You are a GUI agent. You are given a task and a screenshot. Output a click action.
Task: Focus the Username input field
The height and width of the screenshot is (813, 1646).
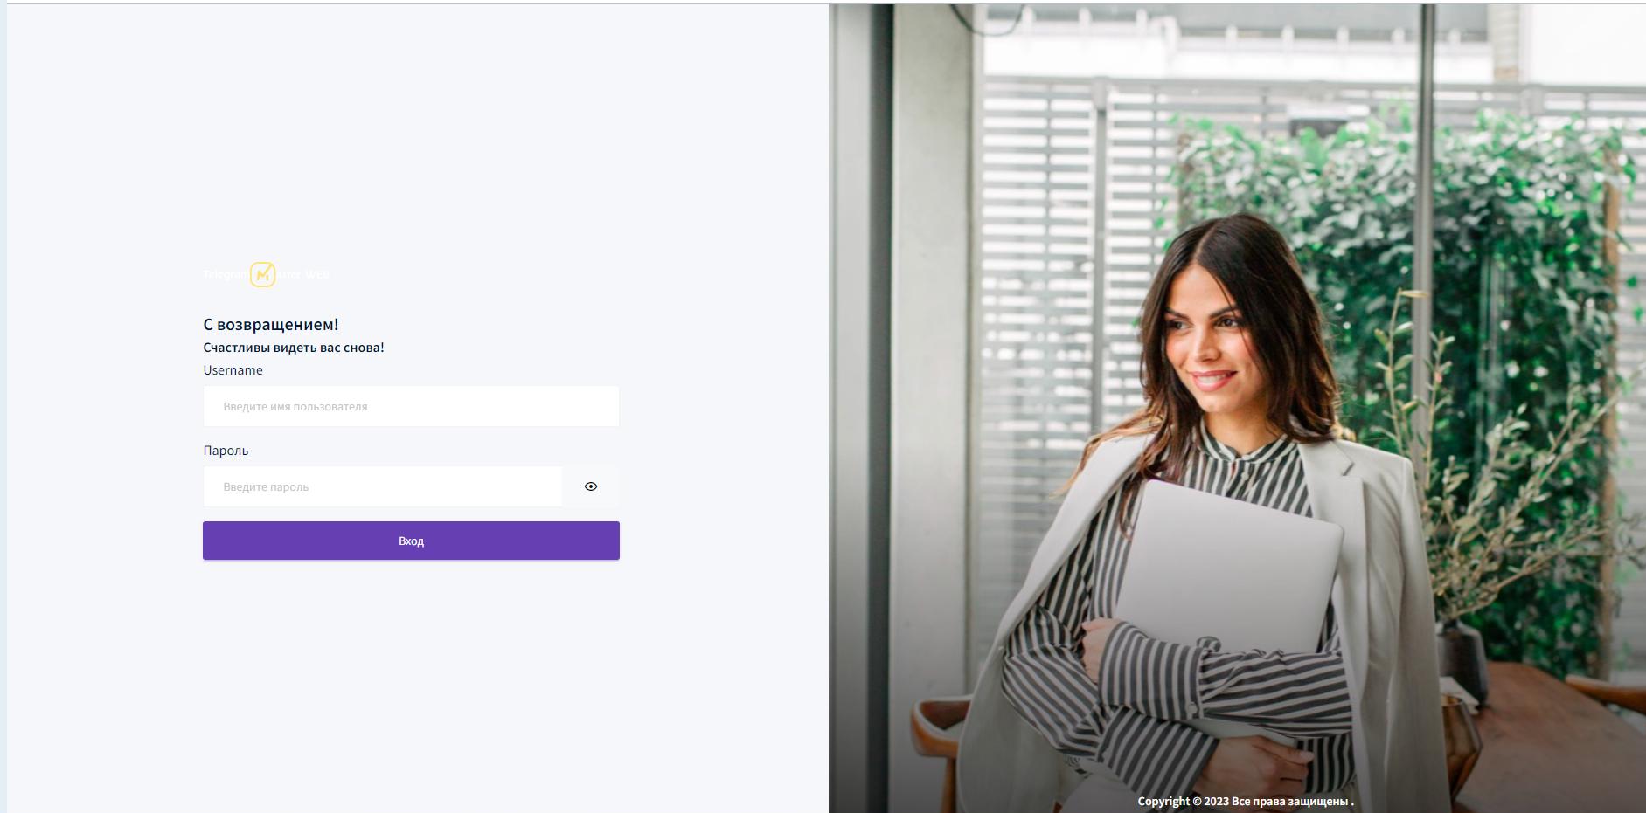click(411, 406)
